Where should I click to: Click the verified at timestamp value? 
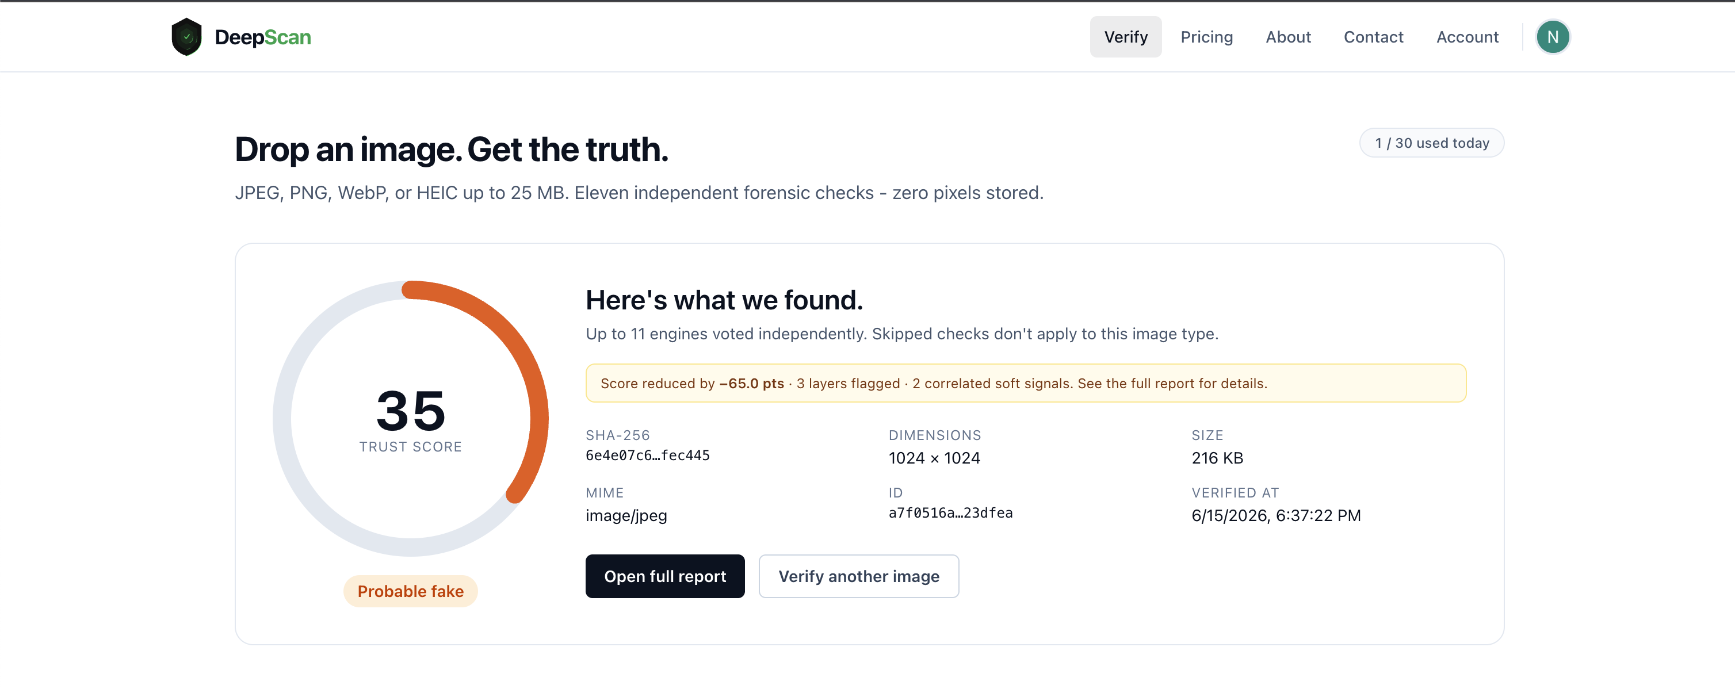click(x=1276, y=515)
